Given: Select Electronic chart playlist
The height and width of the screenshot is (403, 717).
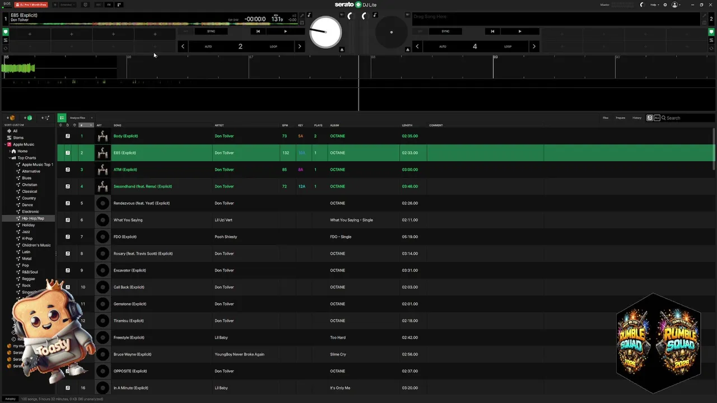Looking at the screenshot, I should tap(30, 212).
